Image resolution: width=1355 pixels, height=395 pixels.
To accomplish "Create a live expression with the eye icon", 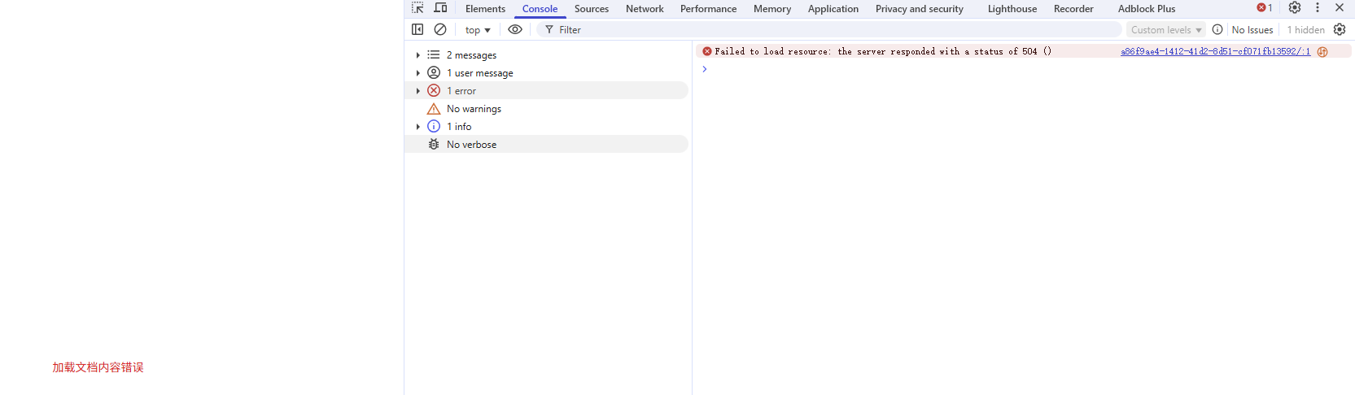I will point(515,29).
